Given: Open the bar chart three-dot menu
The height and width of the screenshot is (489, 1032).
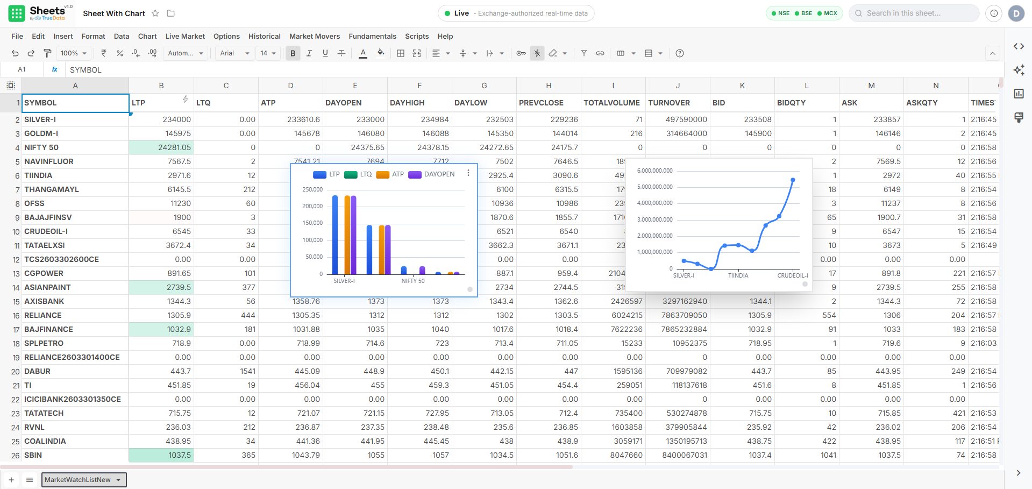Looking at the screenshot, I should point(468,173).
